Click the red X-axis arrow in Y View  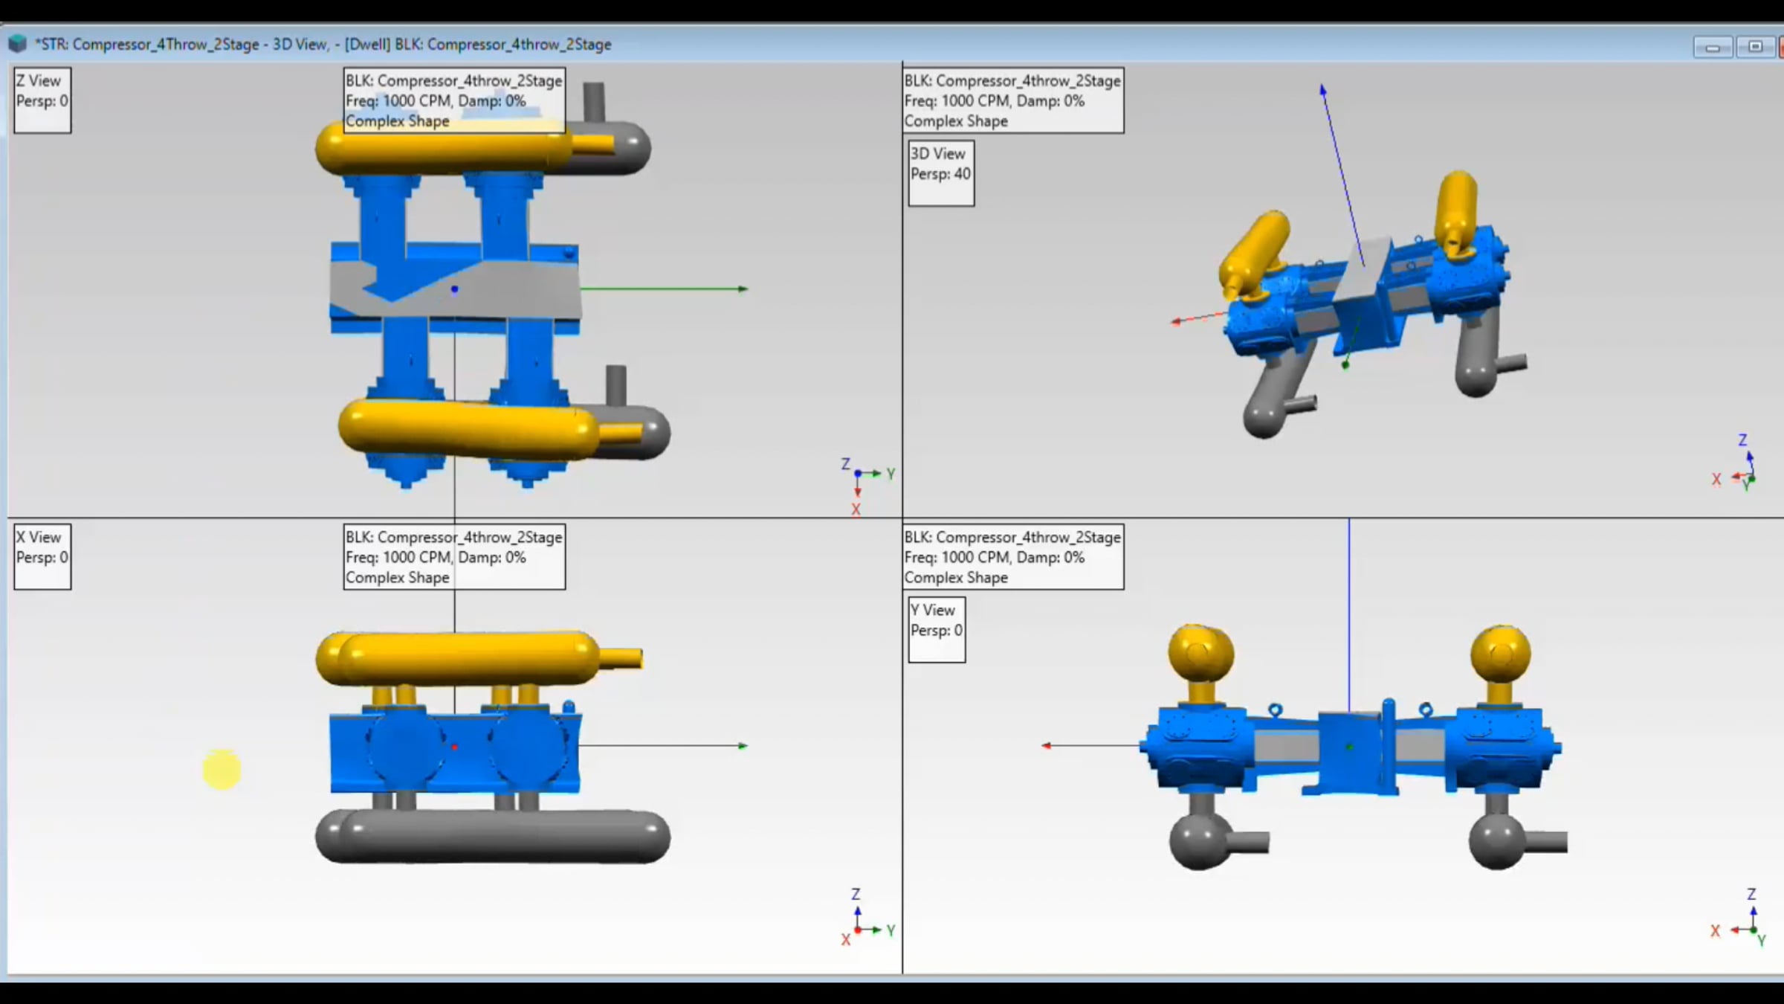tap(1048, 745)
